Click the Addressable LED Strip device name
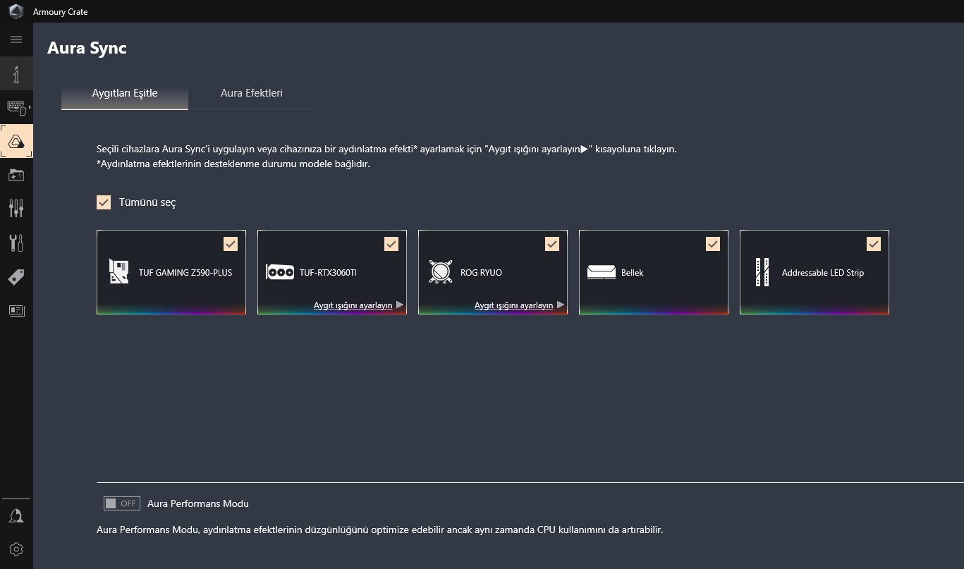964x569 pixels. click(823, 273)
